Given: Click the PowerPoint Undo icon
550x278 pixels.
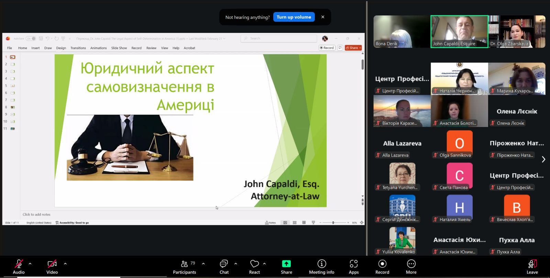Looking at the screenshot, I should pyautogui.click(x=47, y=38).
